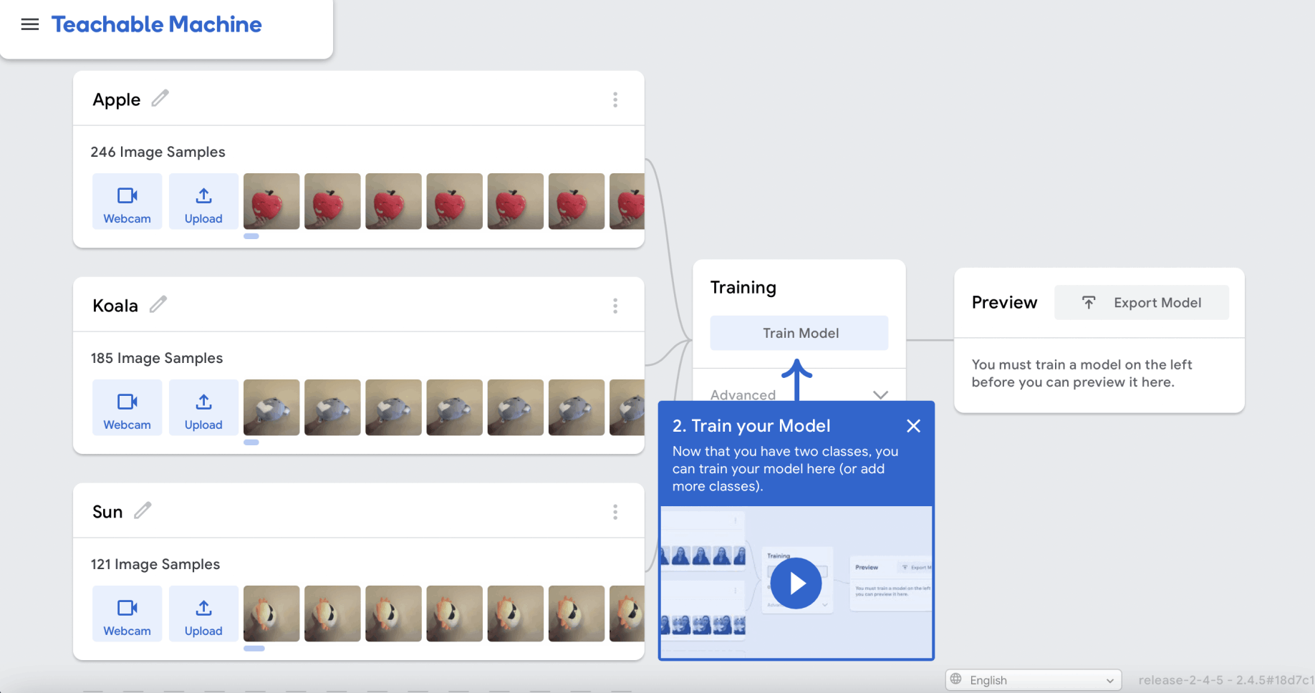Click Webcam button in Sun class
1315x693 pixels.
127,614
